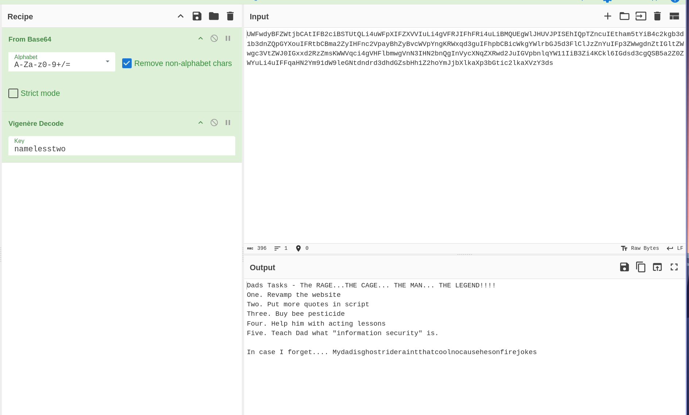Collapse the Vigenère Decode operation
The image size is (689, 415).
coord(201,123)
